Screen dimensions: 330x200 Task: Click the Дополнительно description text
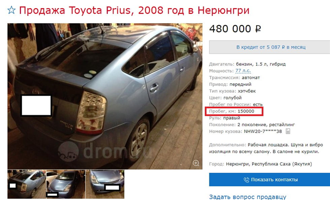(266, 148)
